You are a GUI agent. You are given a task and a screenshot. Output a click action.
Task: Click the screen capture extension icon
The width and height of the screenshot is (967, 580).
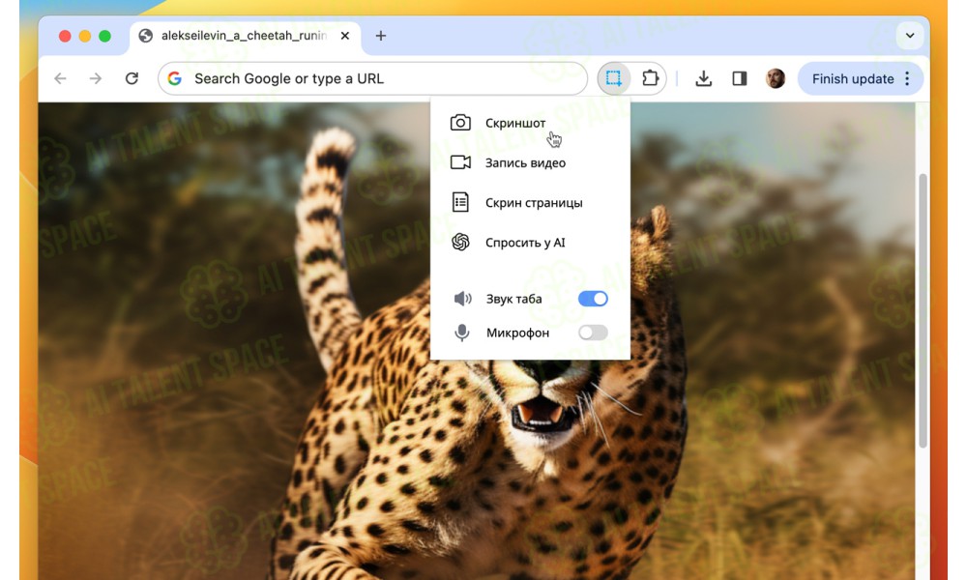tap(613, 78)
